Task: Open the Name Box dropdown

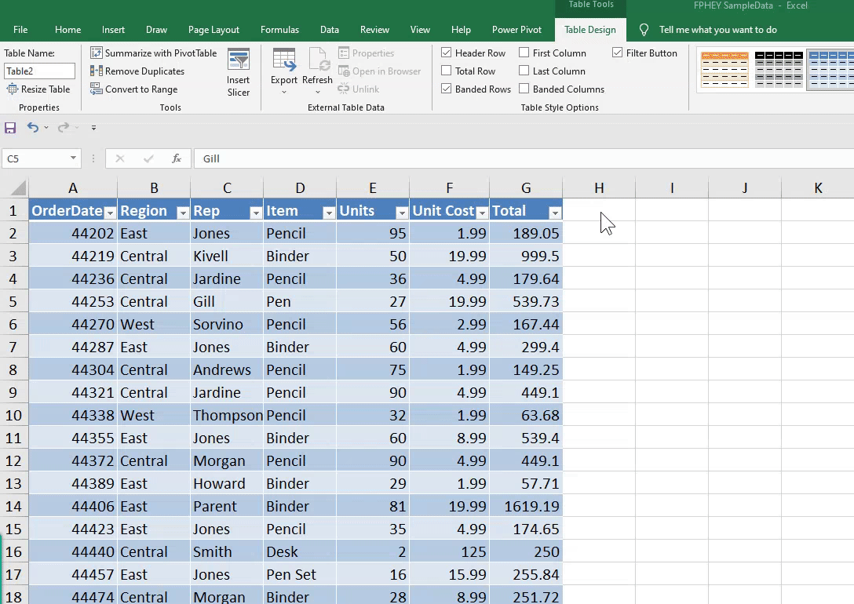Action: [71, 158]
